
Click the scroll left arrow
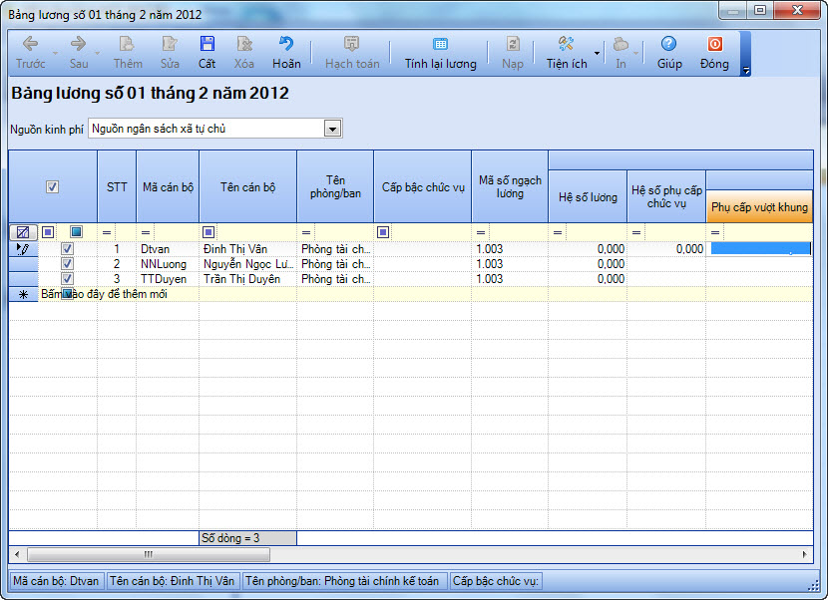click(17, 554)
